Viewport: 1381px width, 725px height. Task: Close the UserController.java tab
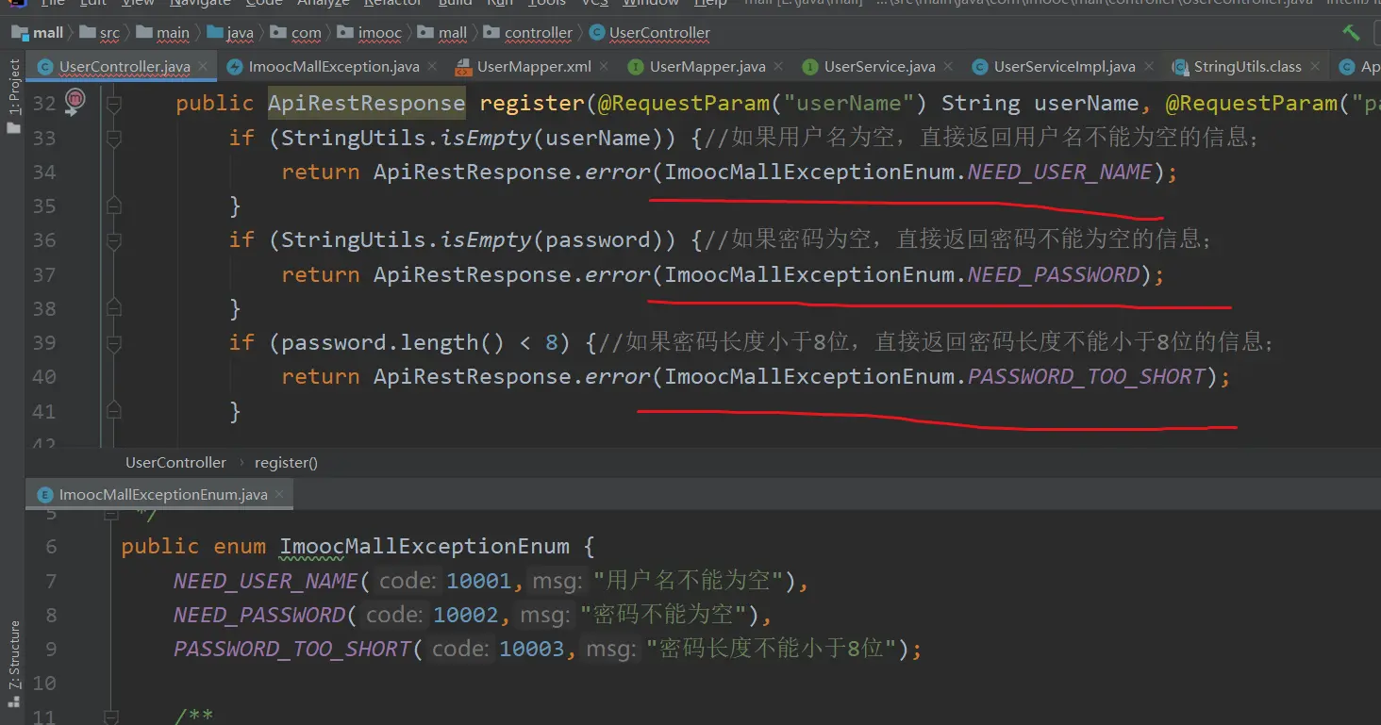click(204, 67)
